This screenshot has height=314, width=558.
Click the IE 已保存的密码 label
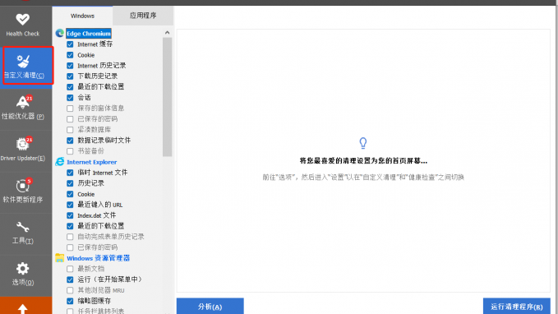point(98,247)
